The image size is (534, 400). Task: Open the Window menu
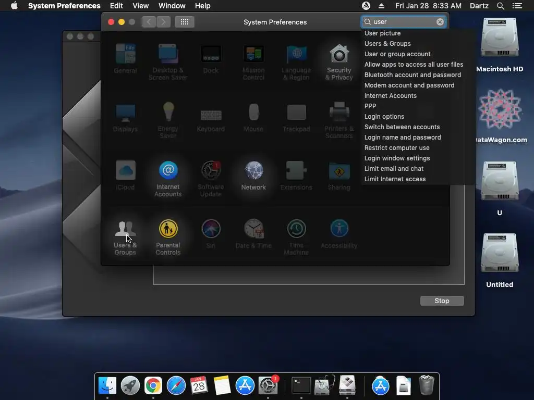click(x=172, y=6)
